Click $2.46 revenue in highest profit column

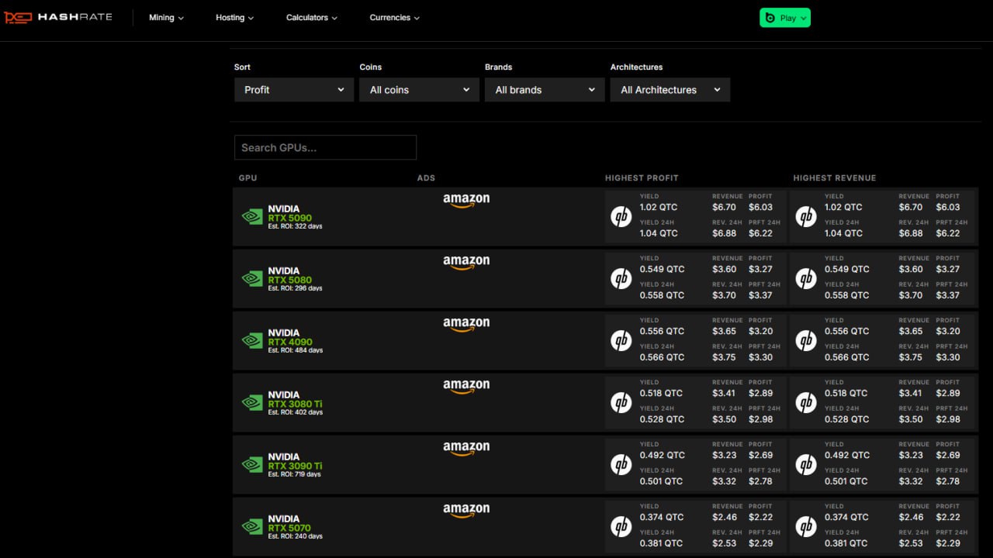725,517
